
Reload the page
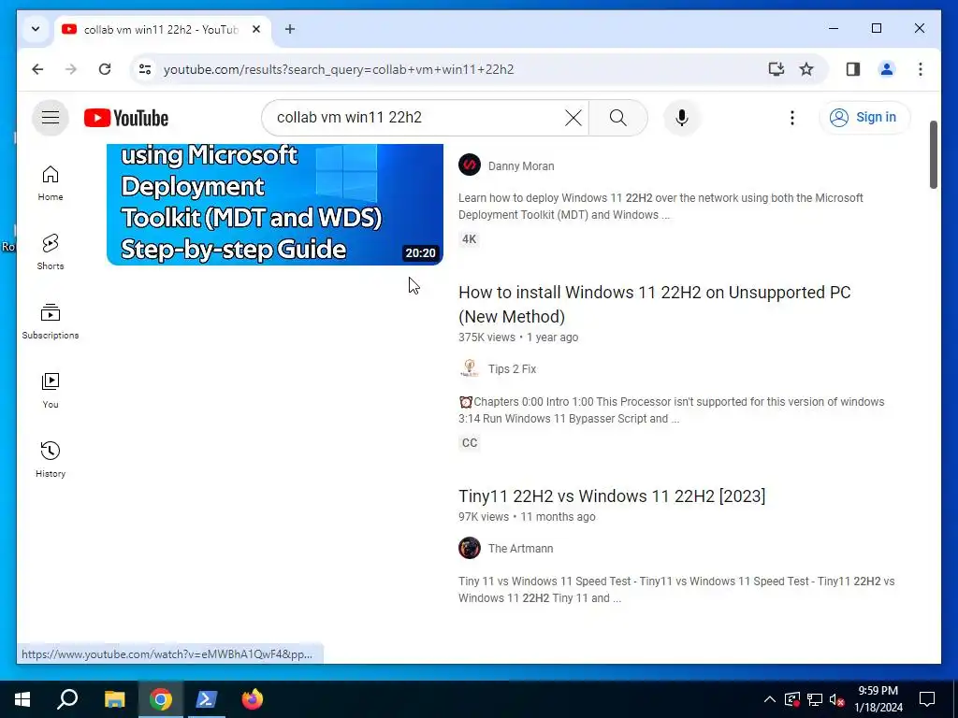(105, 69)
